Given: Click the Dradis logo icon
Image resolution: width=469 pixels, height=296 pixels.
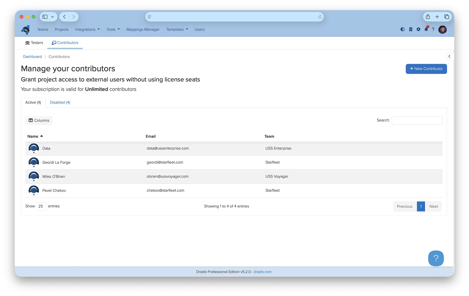Looking at the screenshot, I should pos(26,30).
